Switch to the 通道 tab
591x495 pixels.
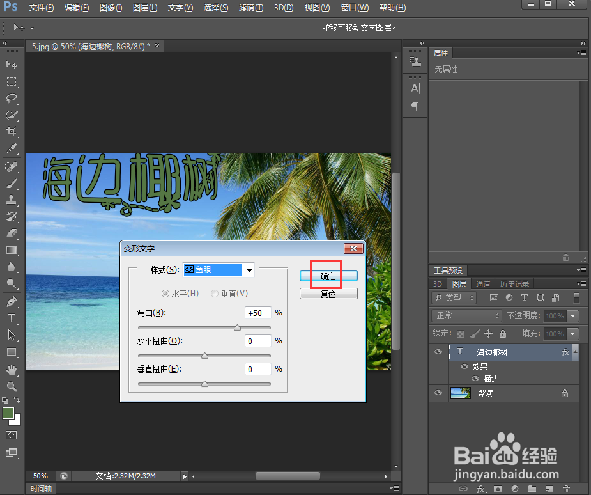coord(482,283)
